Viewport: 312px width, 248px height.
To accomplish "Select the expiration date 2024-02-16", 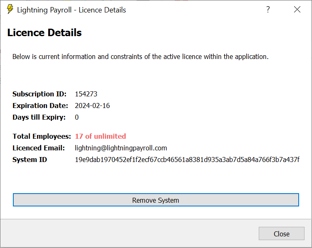I will tap(92, 106).
